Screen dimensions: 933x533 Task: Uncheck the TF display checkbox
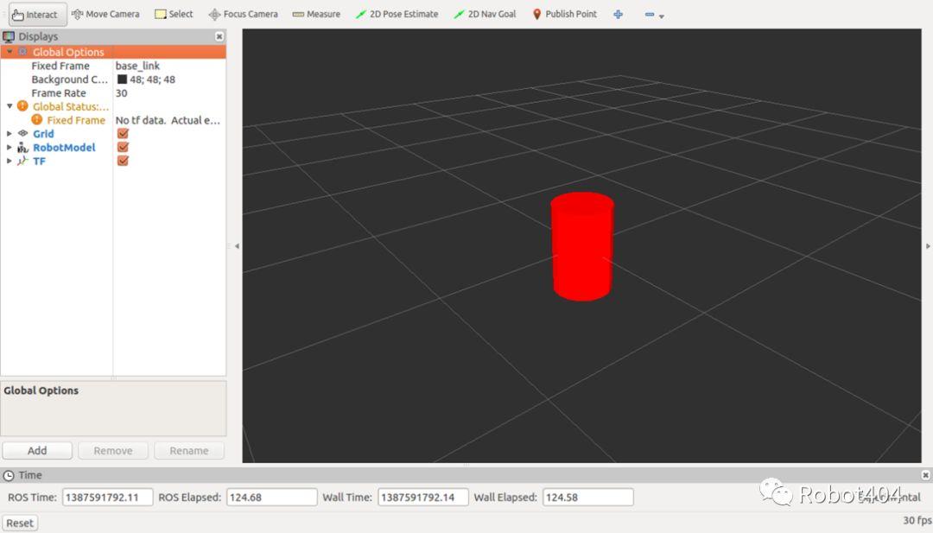[x=123, y=161]
